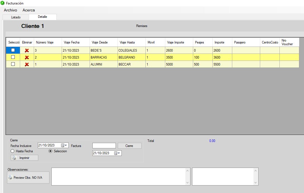Click the up arrow of the right text box scrollbar
Viewport: 304px width, 193px height.
point(255,171)
